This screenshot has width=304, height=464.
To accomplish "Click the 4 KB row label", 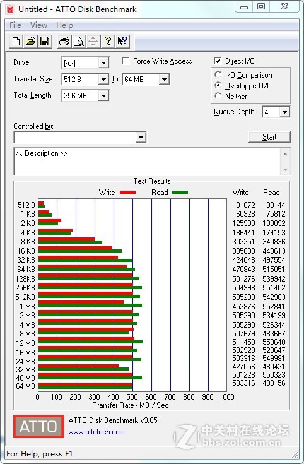I will click(x=28, y=232).
